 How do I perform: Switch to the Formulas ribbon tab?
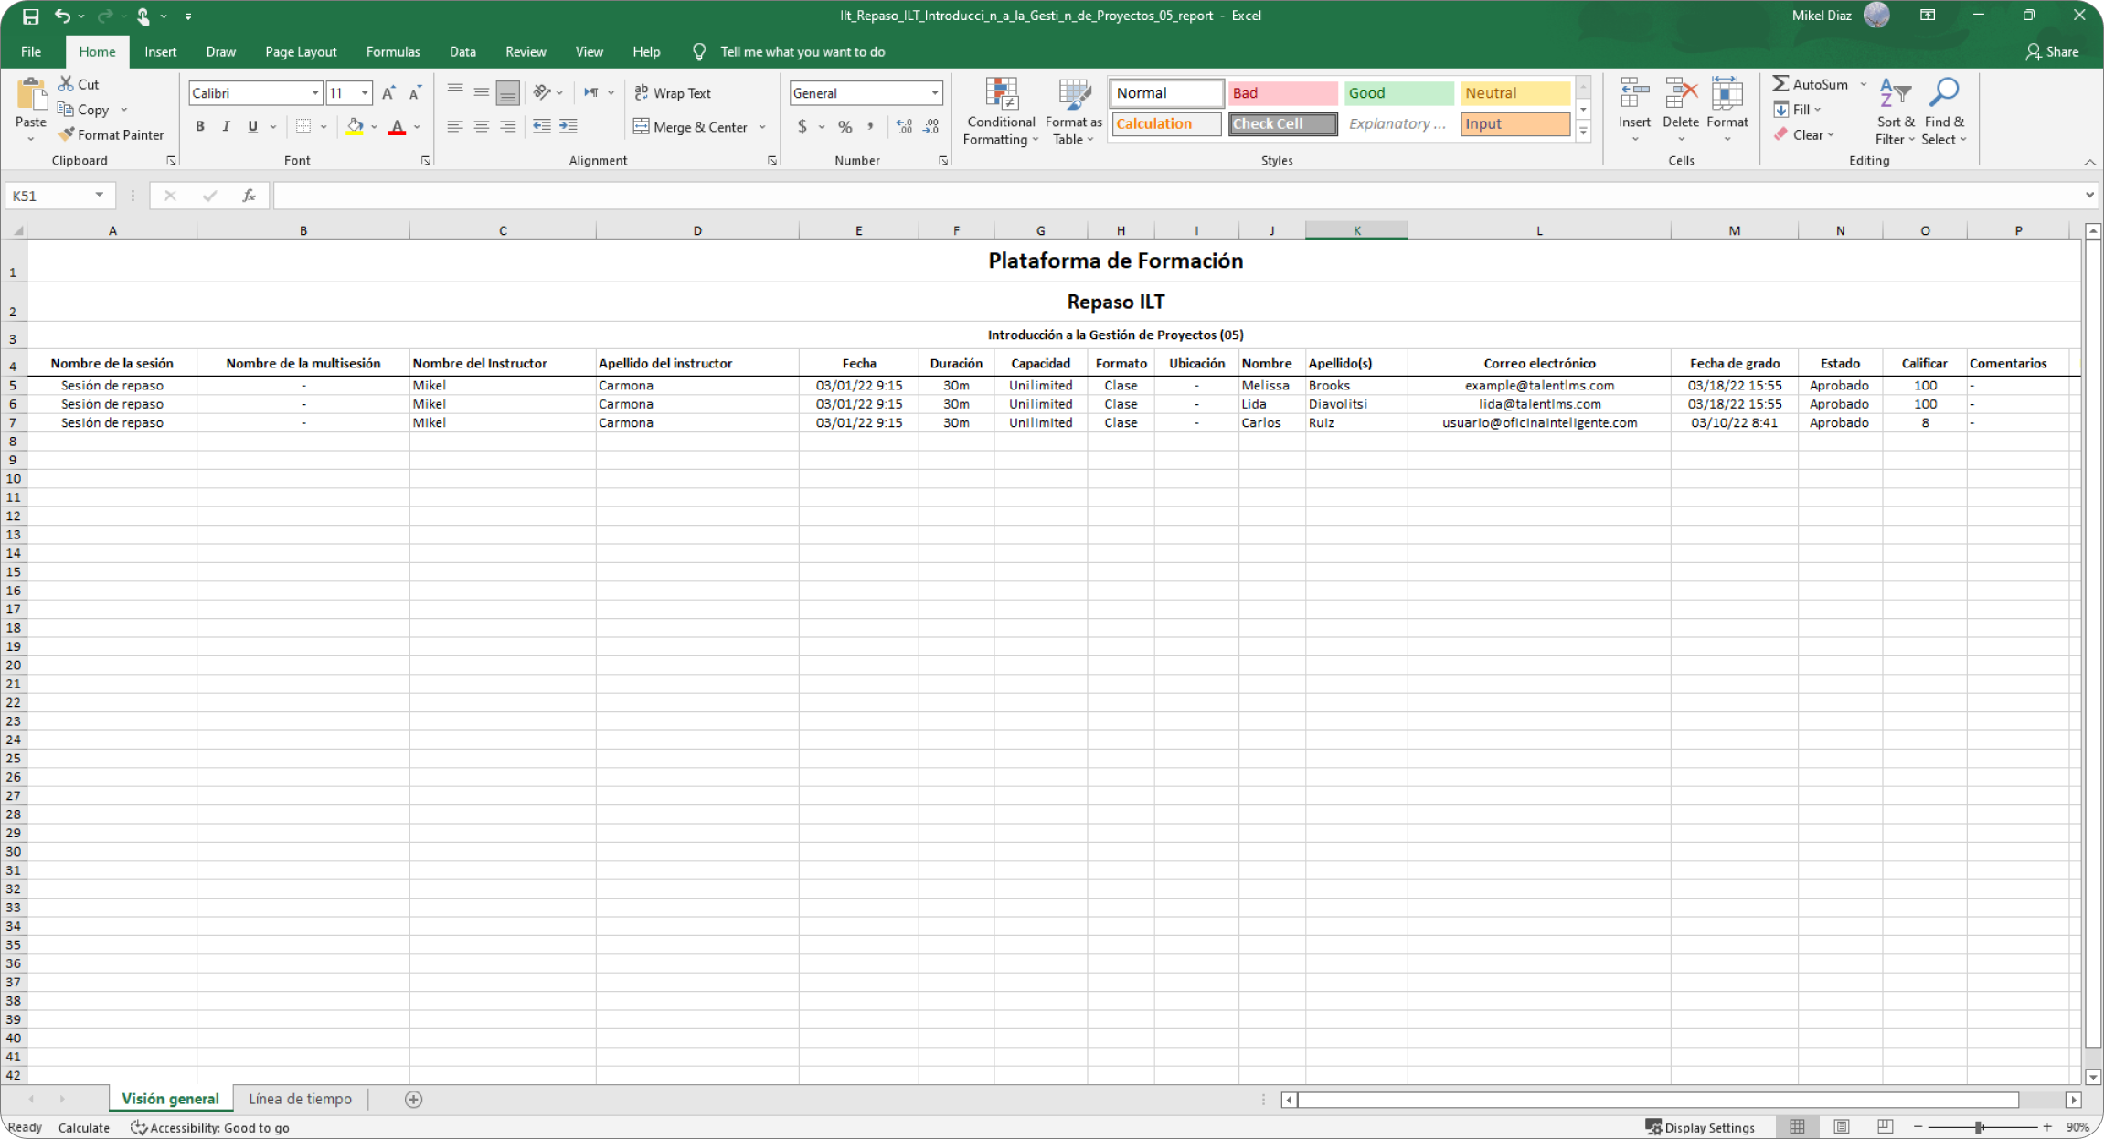click(x=393, y=51)
